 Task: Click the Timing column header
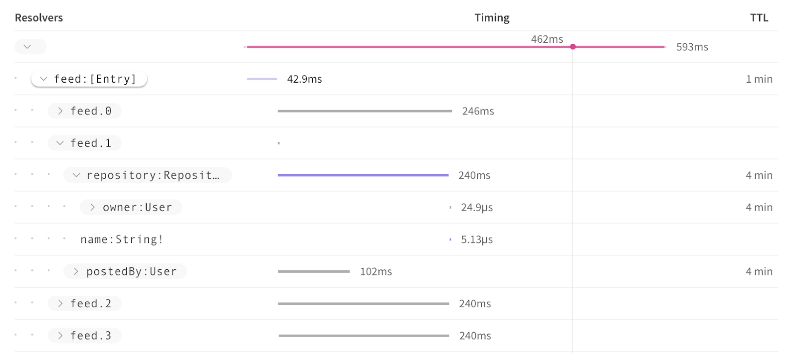492,18
